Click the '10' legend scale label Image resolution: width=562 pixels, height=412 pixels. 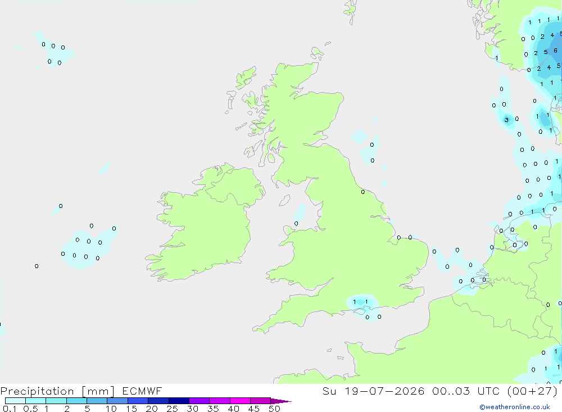pos(111,409)
